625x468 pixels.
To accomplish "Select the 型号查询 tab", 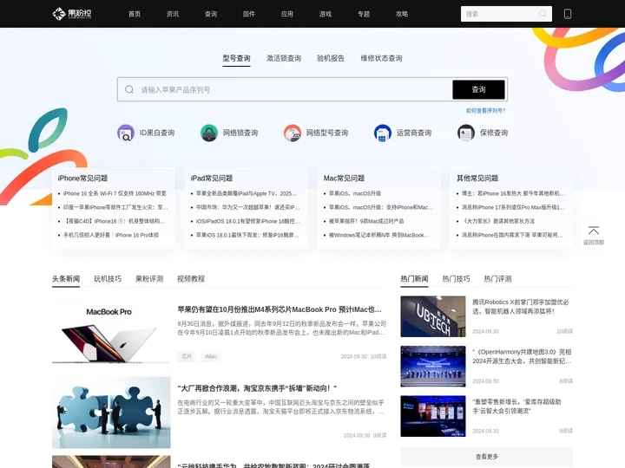I will click(236, 58).
